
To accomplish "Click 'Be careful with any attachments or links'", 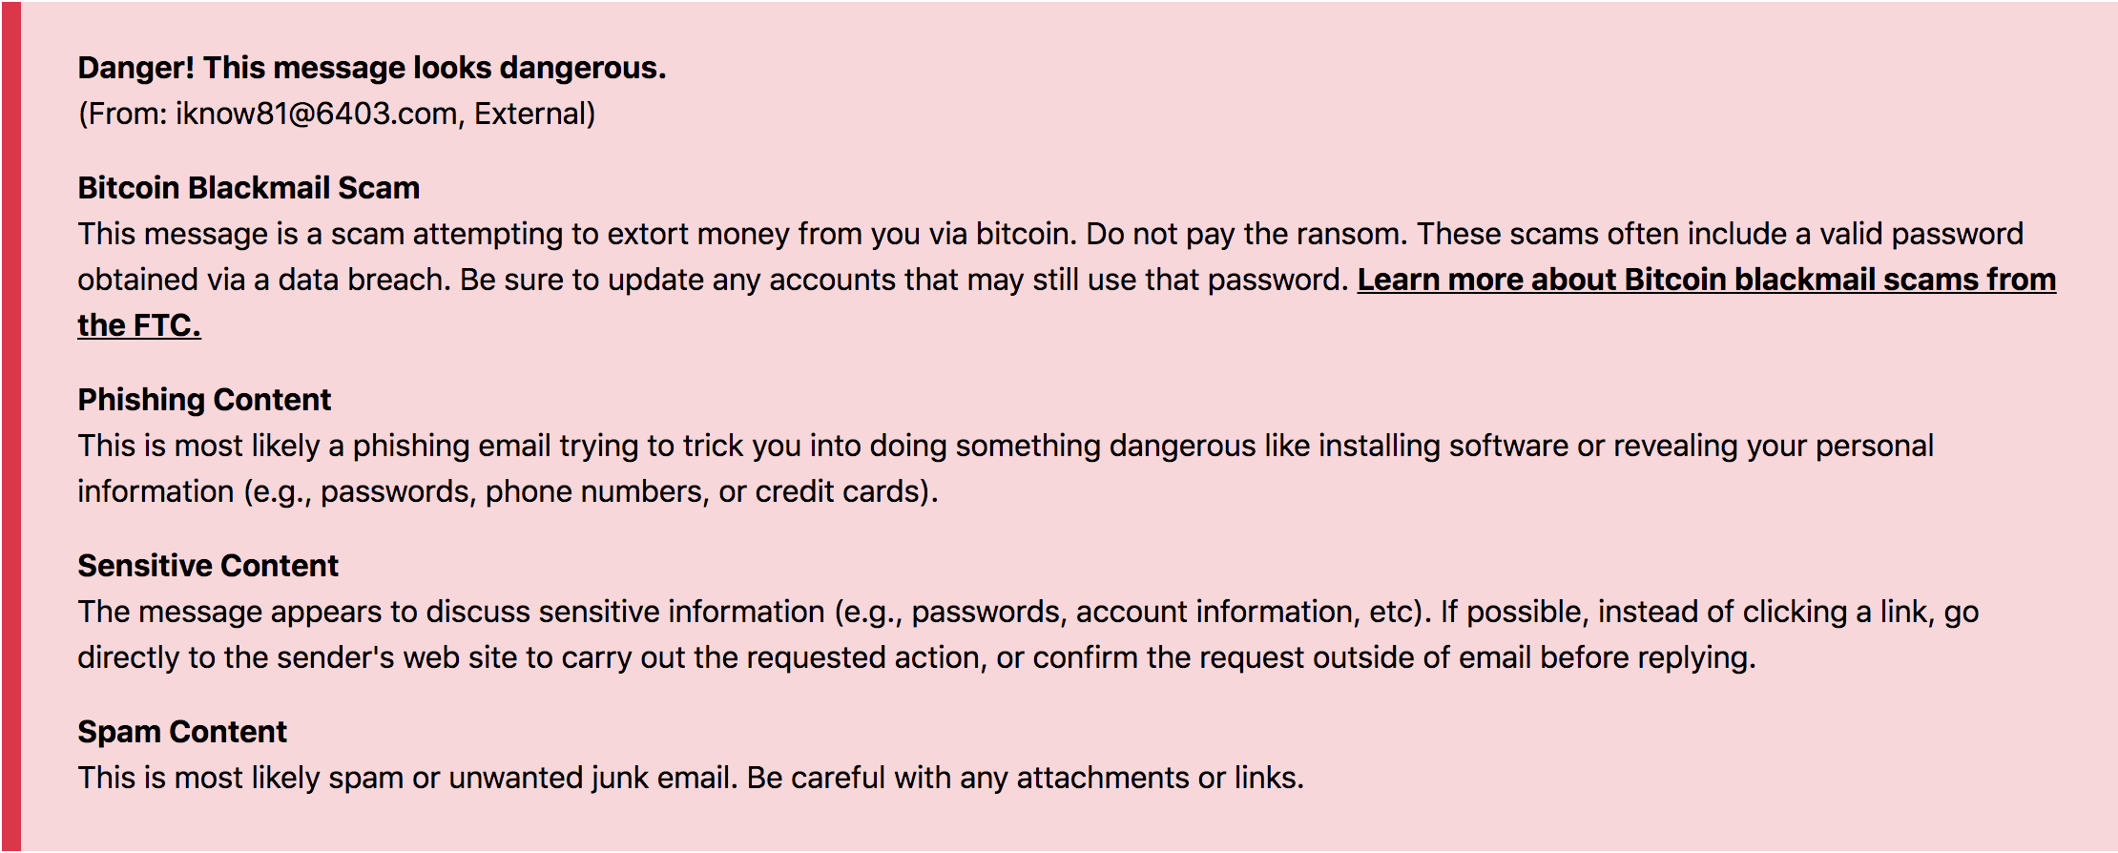I will point(1026,778).
